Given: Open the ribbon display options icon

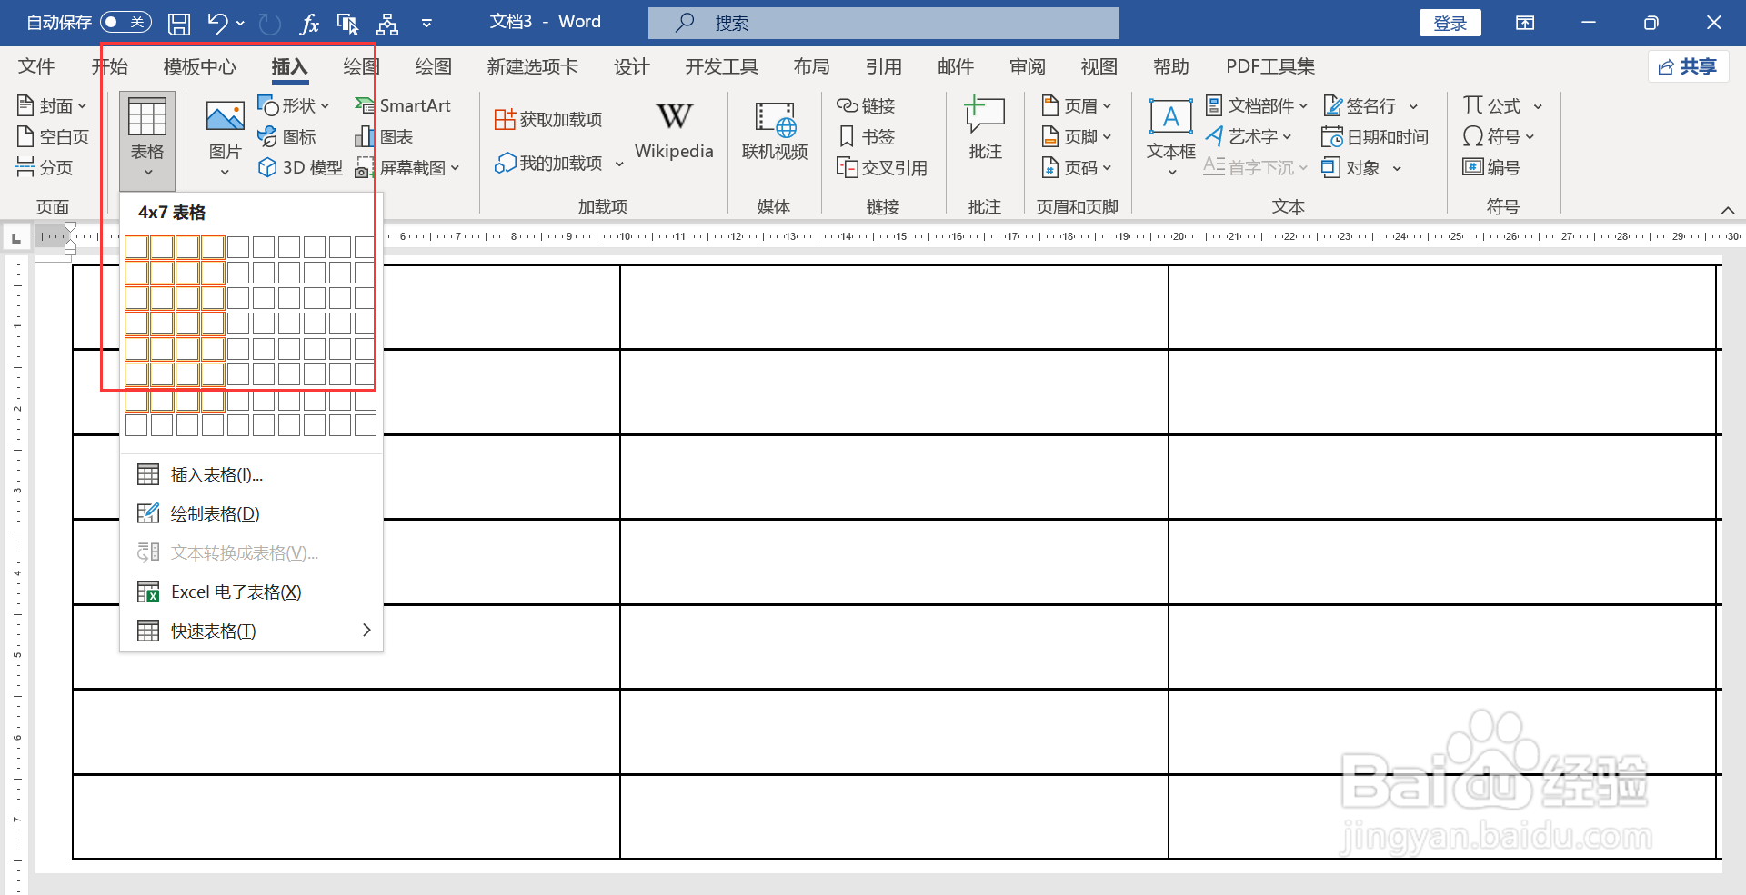Looking at the screenshot, I should [1525, 23].
